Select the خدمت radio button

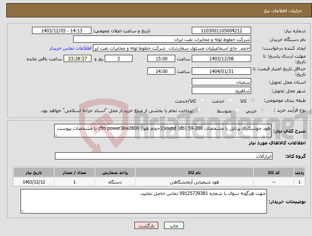point(230,100)
